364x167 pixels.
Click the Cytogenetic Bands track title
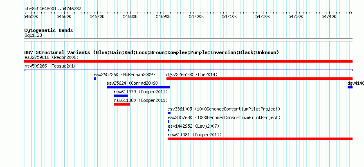pyautogui.click(x=49, y=30)
